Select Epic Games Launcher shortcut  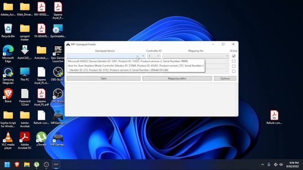[58, 54]
